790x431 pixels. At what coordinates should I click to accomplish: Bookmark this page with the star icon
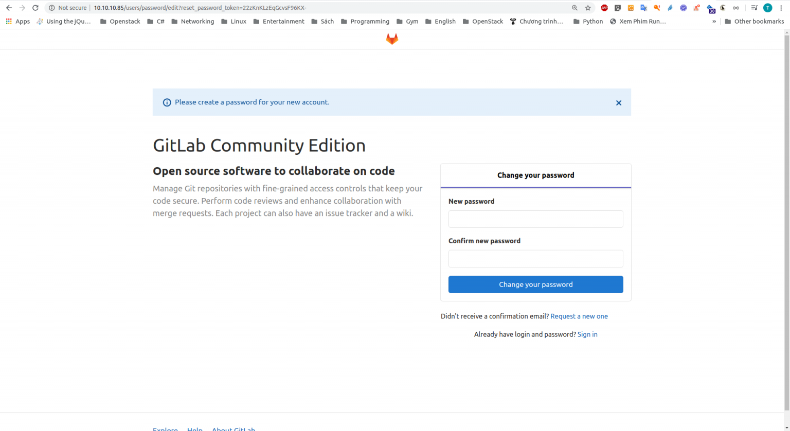[588, 8]
